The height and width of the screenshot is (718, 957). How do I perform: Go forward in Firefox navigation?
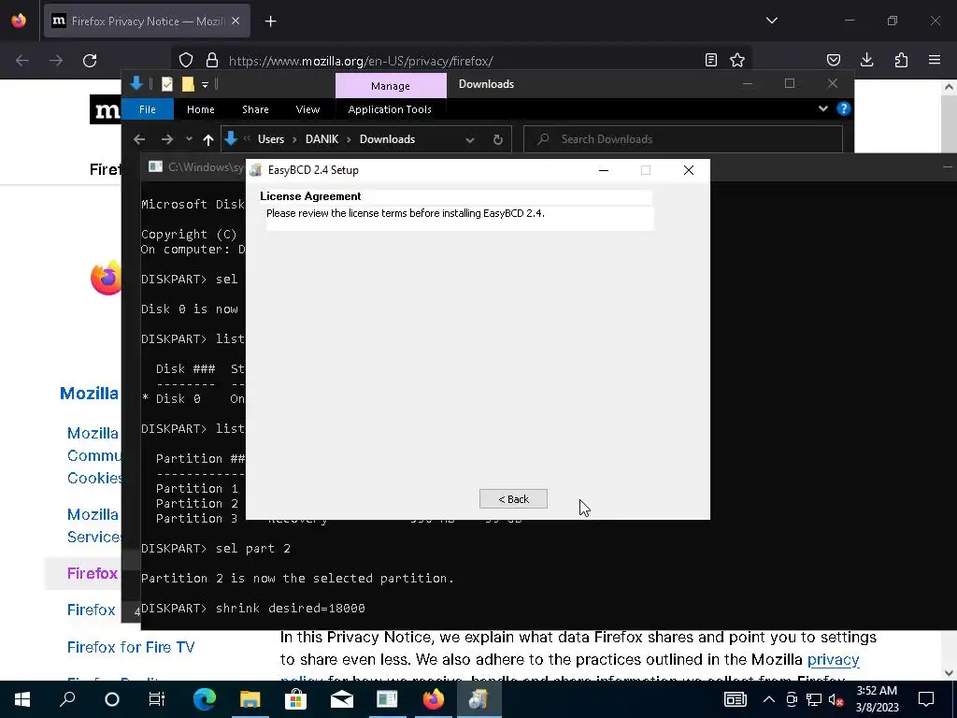[x=56, y=61]
